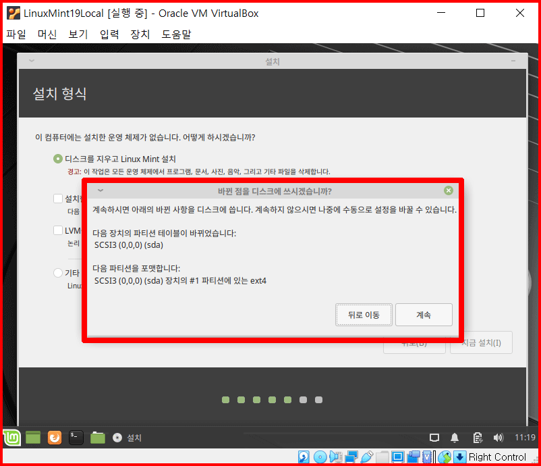Viewport: 541px width, 466px height.
Task: Click the VirtualBox CPU virtualization icon
Action: pyautogui.click(x=428, y=457)
